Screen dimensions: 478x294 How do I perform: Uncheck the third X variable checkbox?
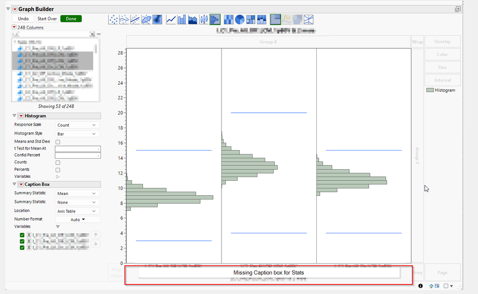22,248
